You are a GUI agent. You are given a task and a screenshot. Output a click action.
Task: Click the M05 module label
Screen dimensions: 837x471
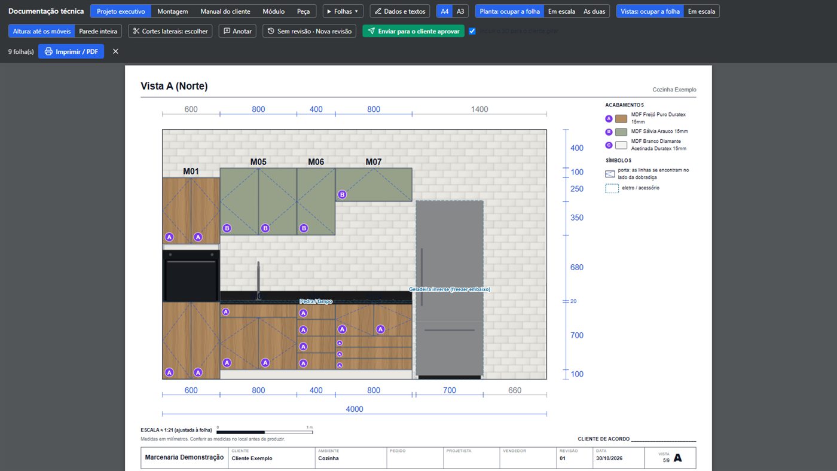[x=258, y=162]
